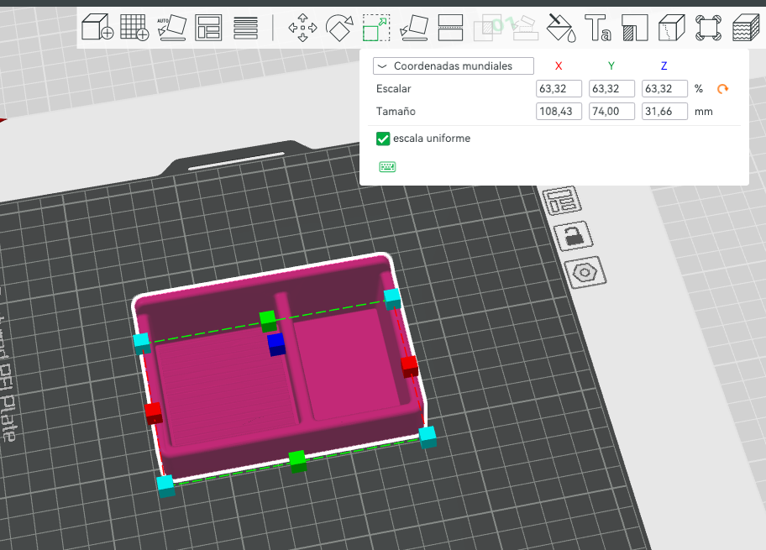Image resolution: width=766 pixels, height=550 pixels.
Task: Click the plate's arrange-objects icon
Action: coord(562,200)
